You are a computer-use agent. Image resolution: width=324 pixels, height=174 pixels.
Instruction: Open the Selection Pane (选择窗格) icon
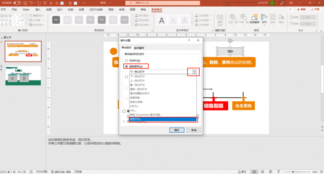pyautogui.click(x=254, y=19)
